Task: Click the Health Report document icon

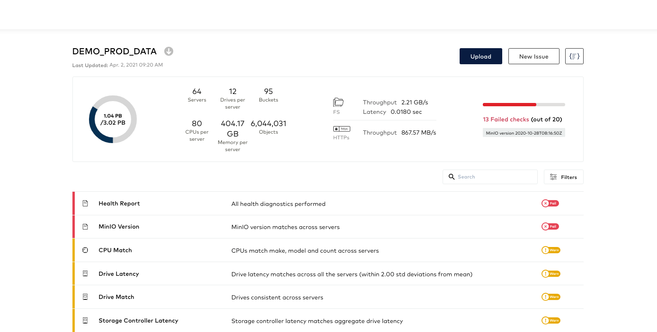Action: pyautogui.click(x=85, y=203)
